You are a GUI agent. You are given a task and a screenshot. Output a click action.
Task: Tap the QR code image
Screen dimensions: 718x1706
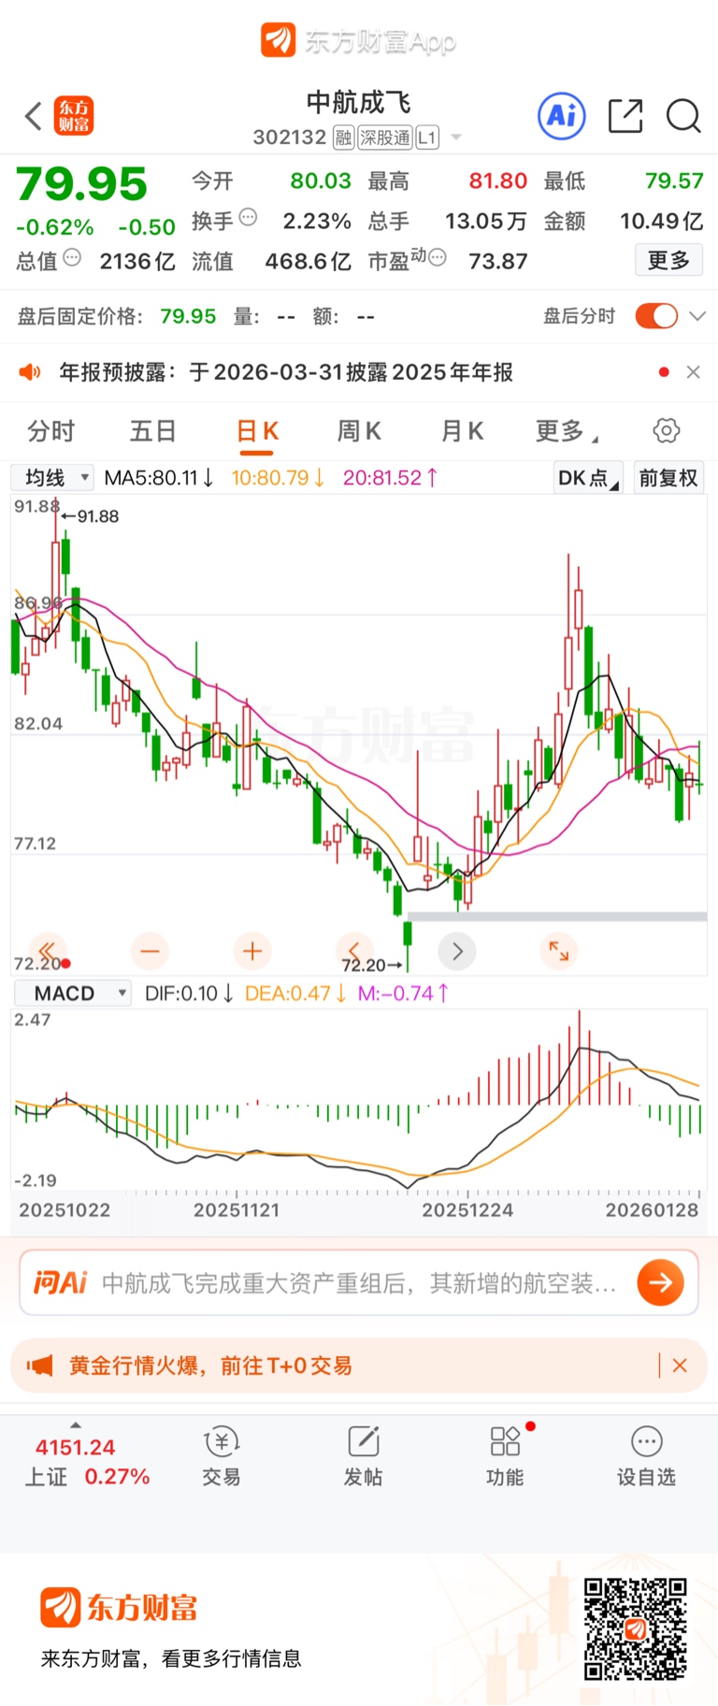[636, 1629]
